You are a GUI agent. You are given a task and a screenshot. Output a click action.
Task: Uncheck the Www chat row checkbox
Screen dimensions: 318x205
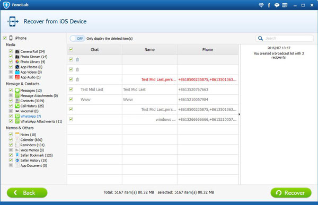tap(71, 99)
